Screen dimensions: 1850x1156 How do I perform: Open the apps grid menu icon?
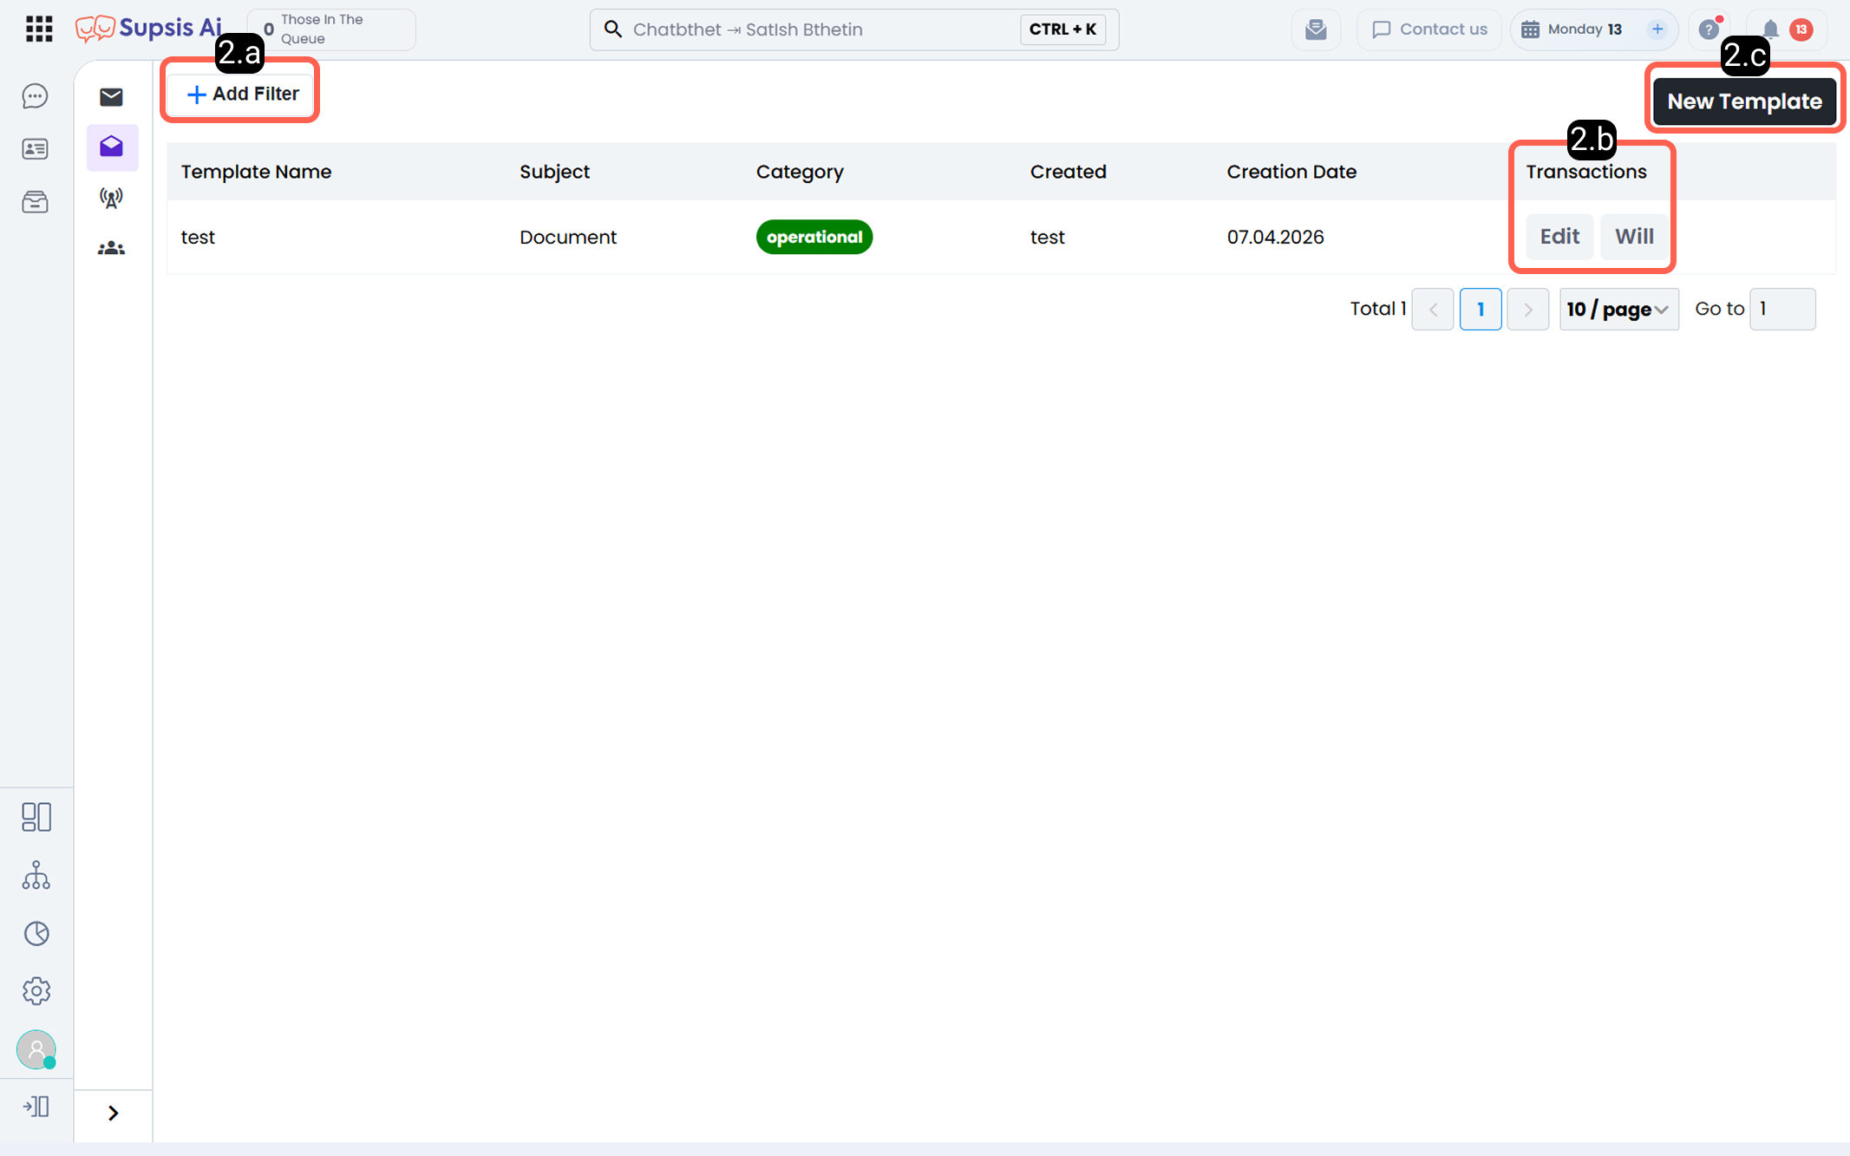point(38,29)
